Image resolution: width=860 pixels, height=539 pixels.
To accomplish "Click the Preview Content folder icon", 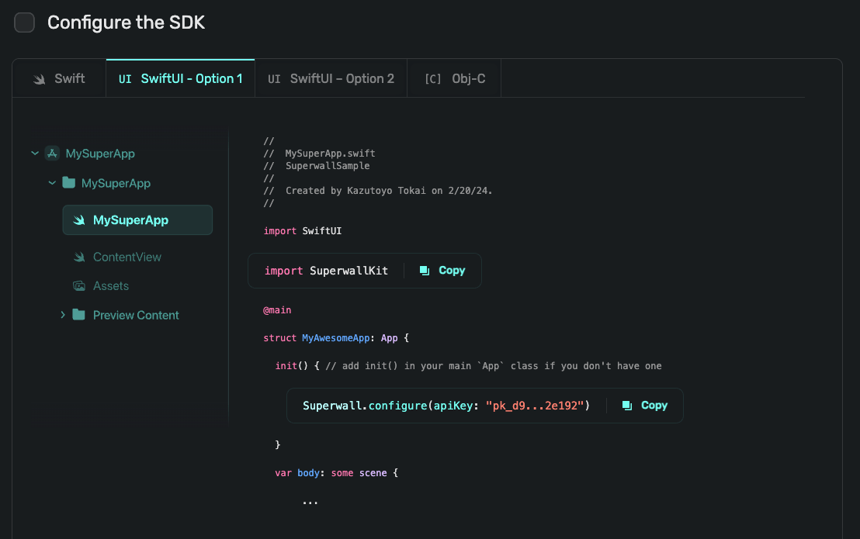I will [x=79, y=314].
